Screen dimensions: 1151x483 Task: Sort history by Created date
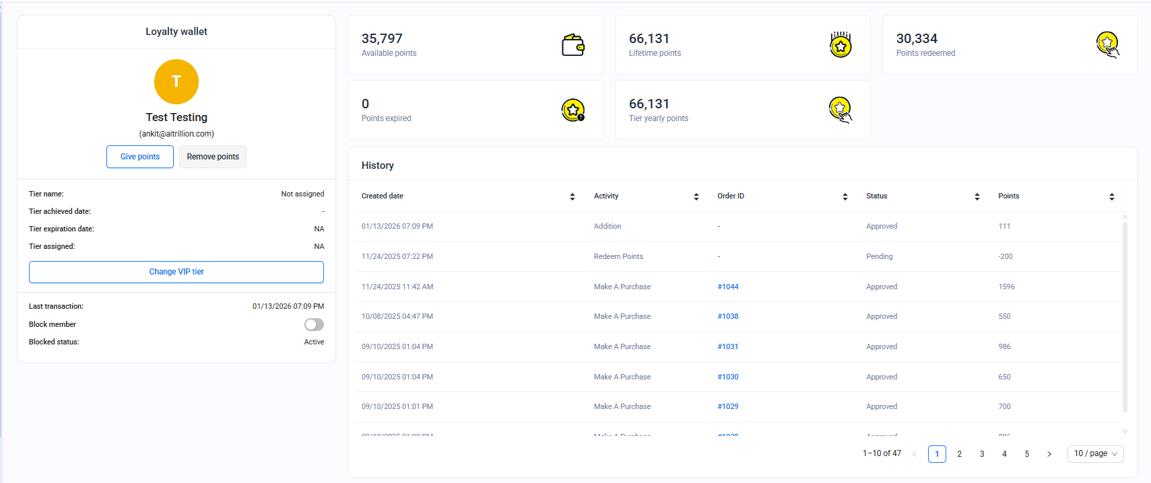tap(572, 196)
